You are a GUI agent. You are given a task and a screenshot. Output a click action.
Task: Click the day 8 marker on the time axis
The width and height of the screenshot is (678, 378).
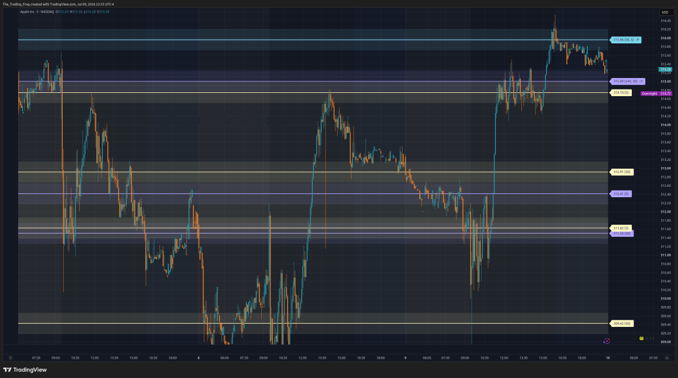pyautogui.click(x=199, y=357)
